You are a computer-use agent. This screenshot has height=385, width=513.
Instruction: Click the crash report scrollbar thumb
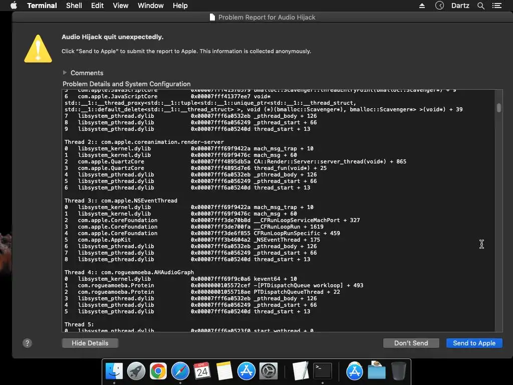498,108
